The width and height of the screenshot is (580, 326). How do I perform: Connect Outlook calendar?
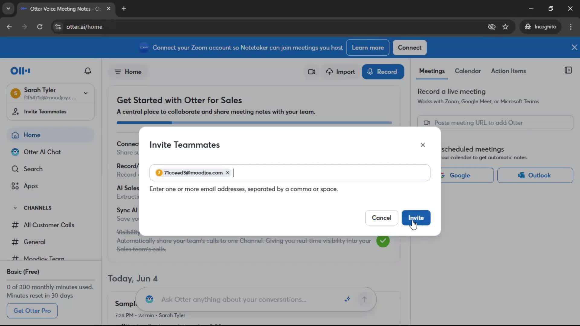tap(535, 175)
